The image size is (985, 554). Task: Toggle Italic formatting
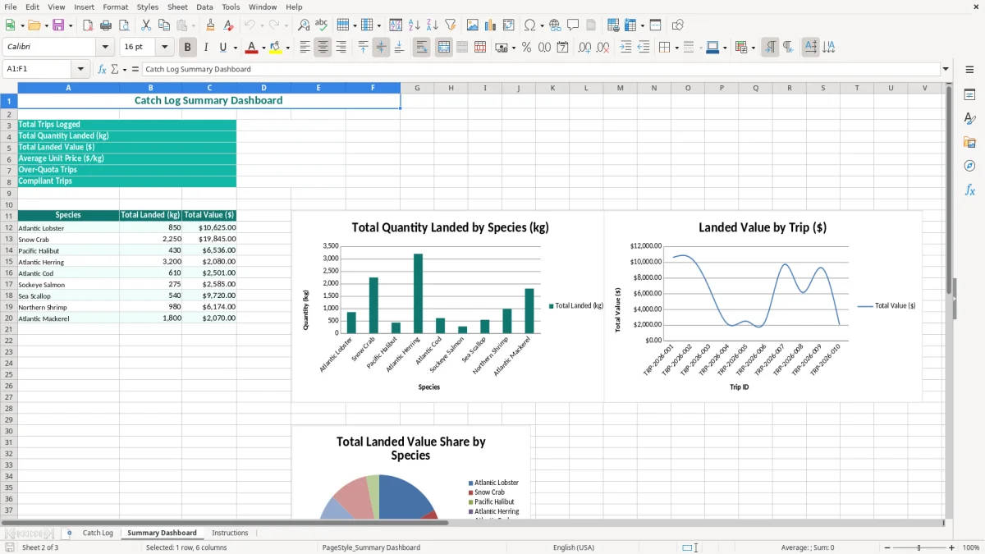(206, 48)
